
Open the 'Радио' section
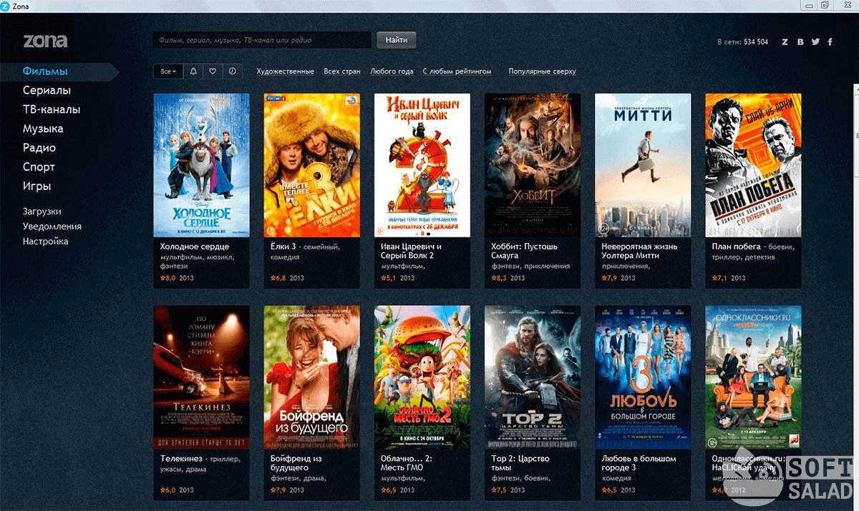[x=39, y=148]
